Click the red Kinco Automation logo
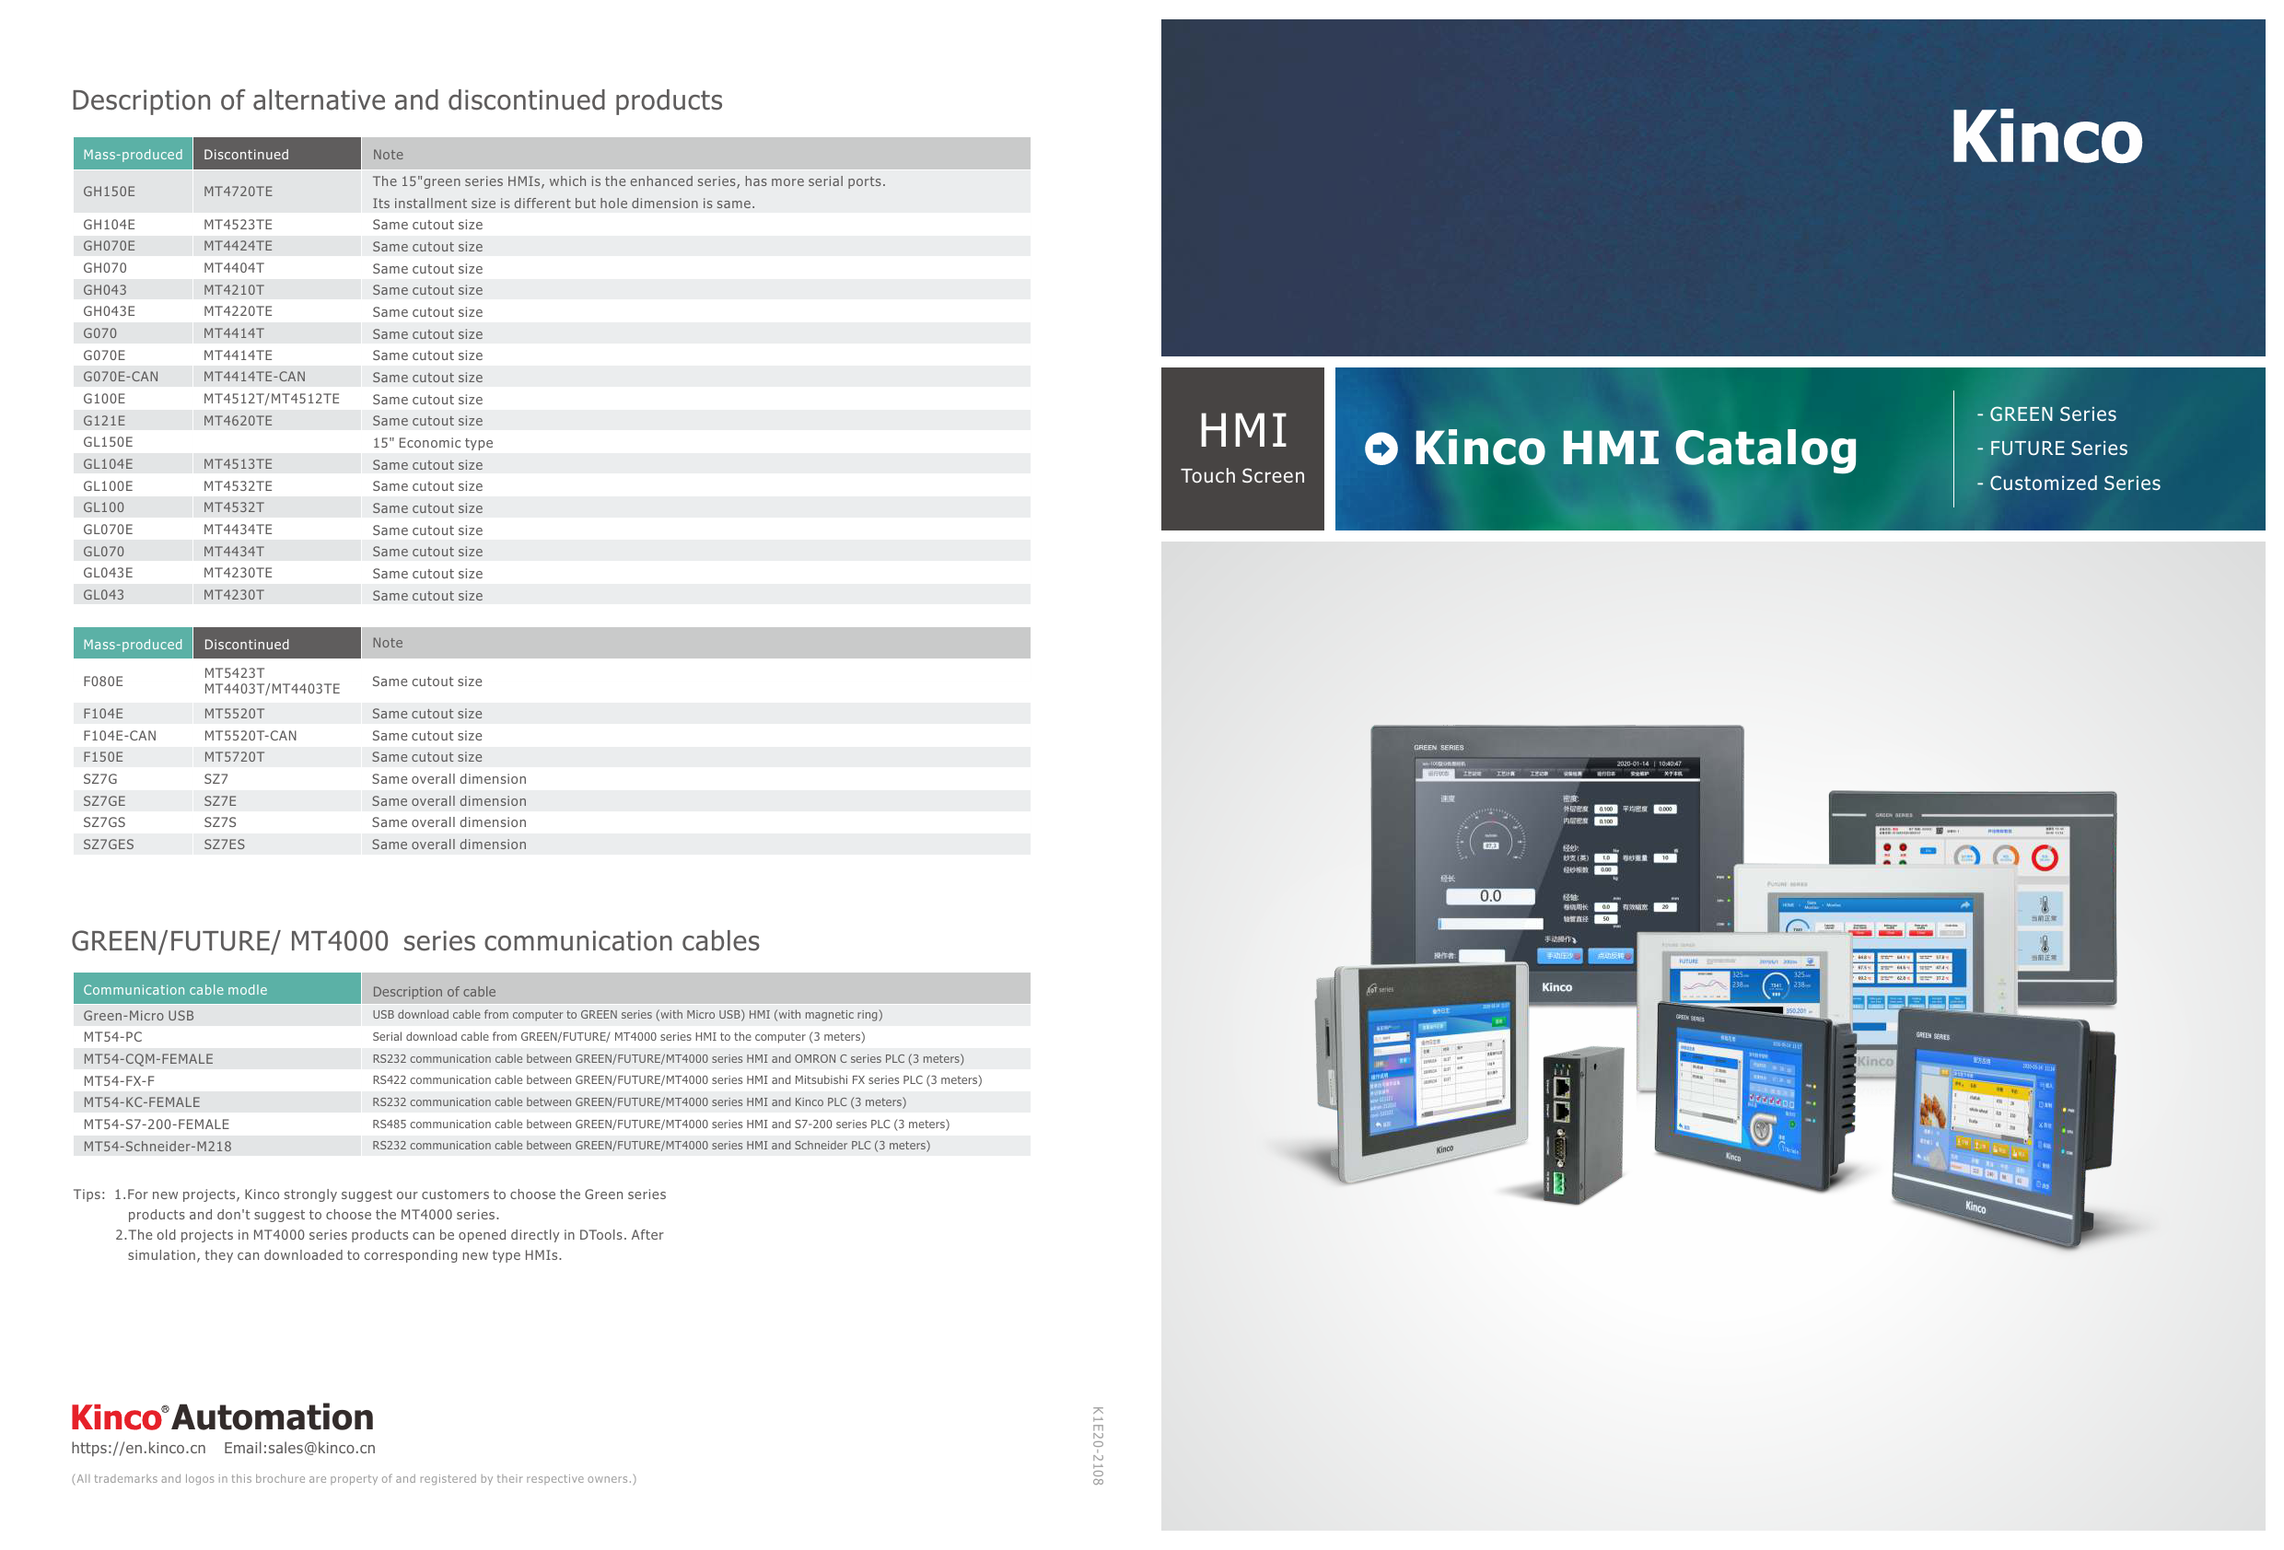This screenshot has width=2284, height=1550. click(222, 1417)
